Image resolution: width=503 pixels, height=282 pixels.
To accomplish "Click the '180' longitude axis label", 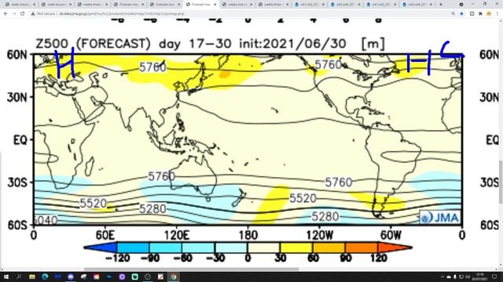I will [x=248, y=236].
